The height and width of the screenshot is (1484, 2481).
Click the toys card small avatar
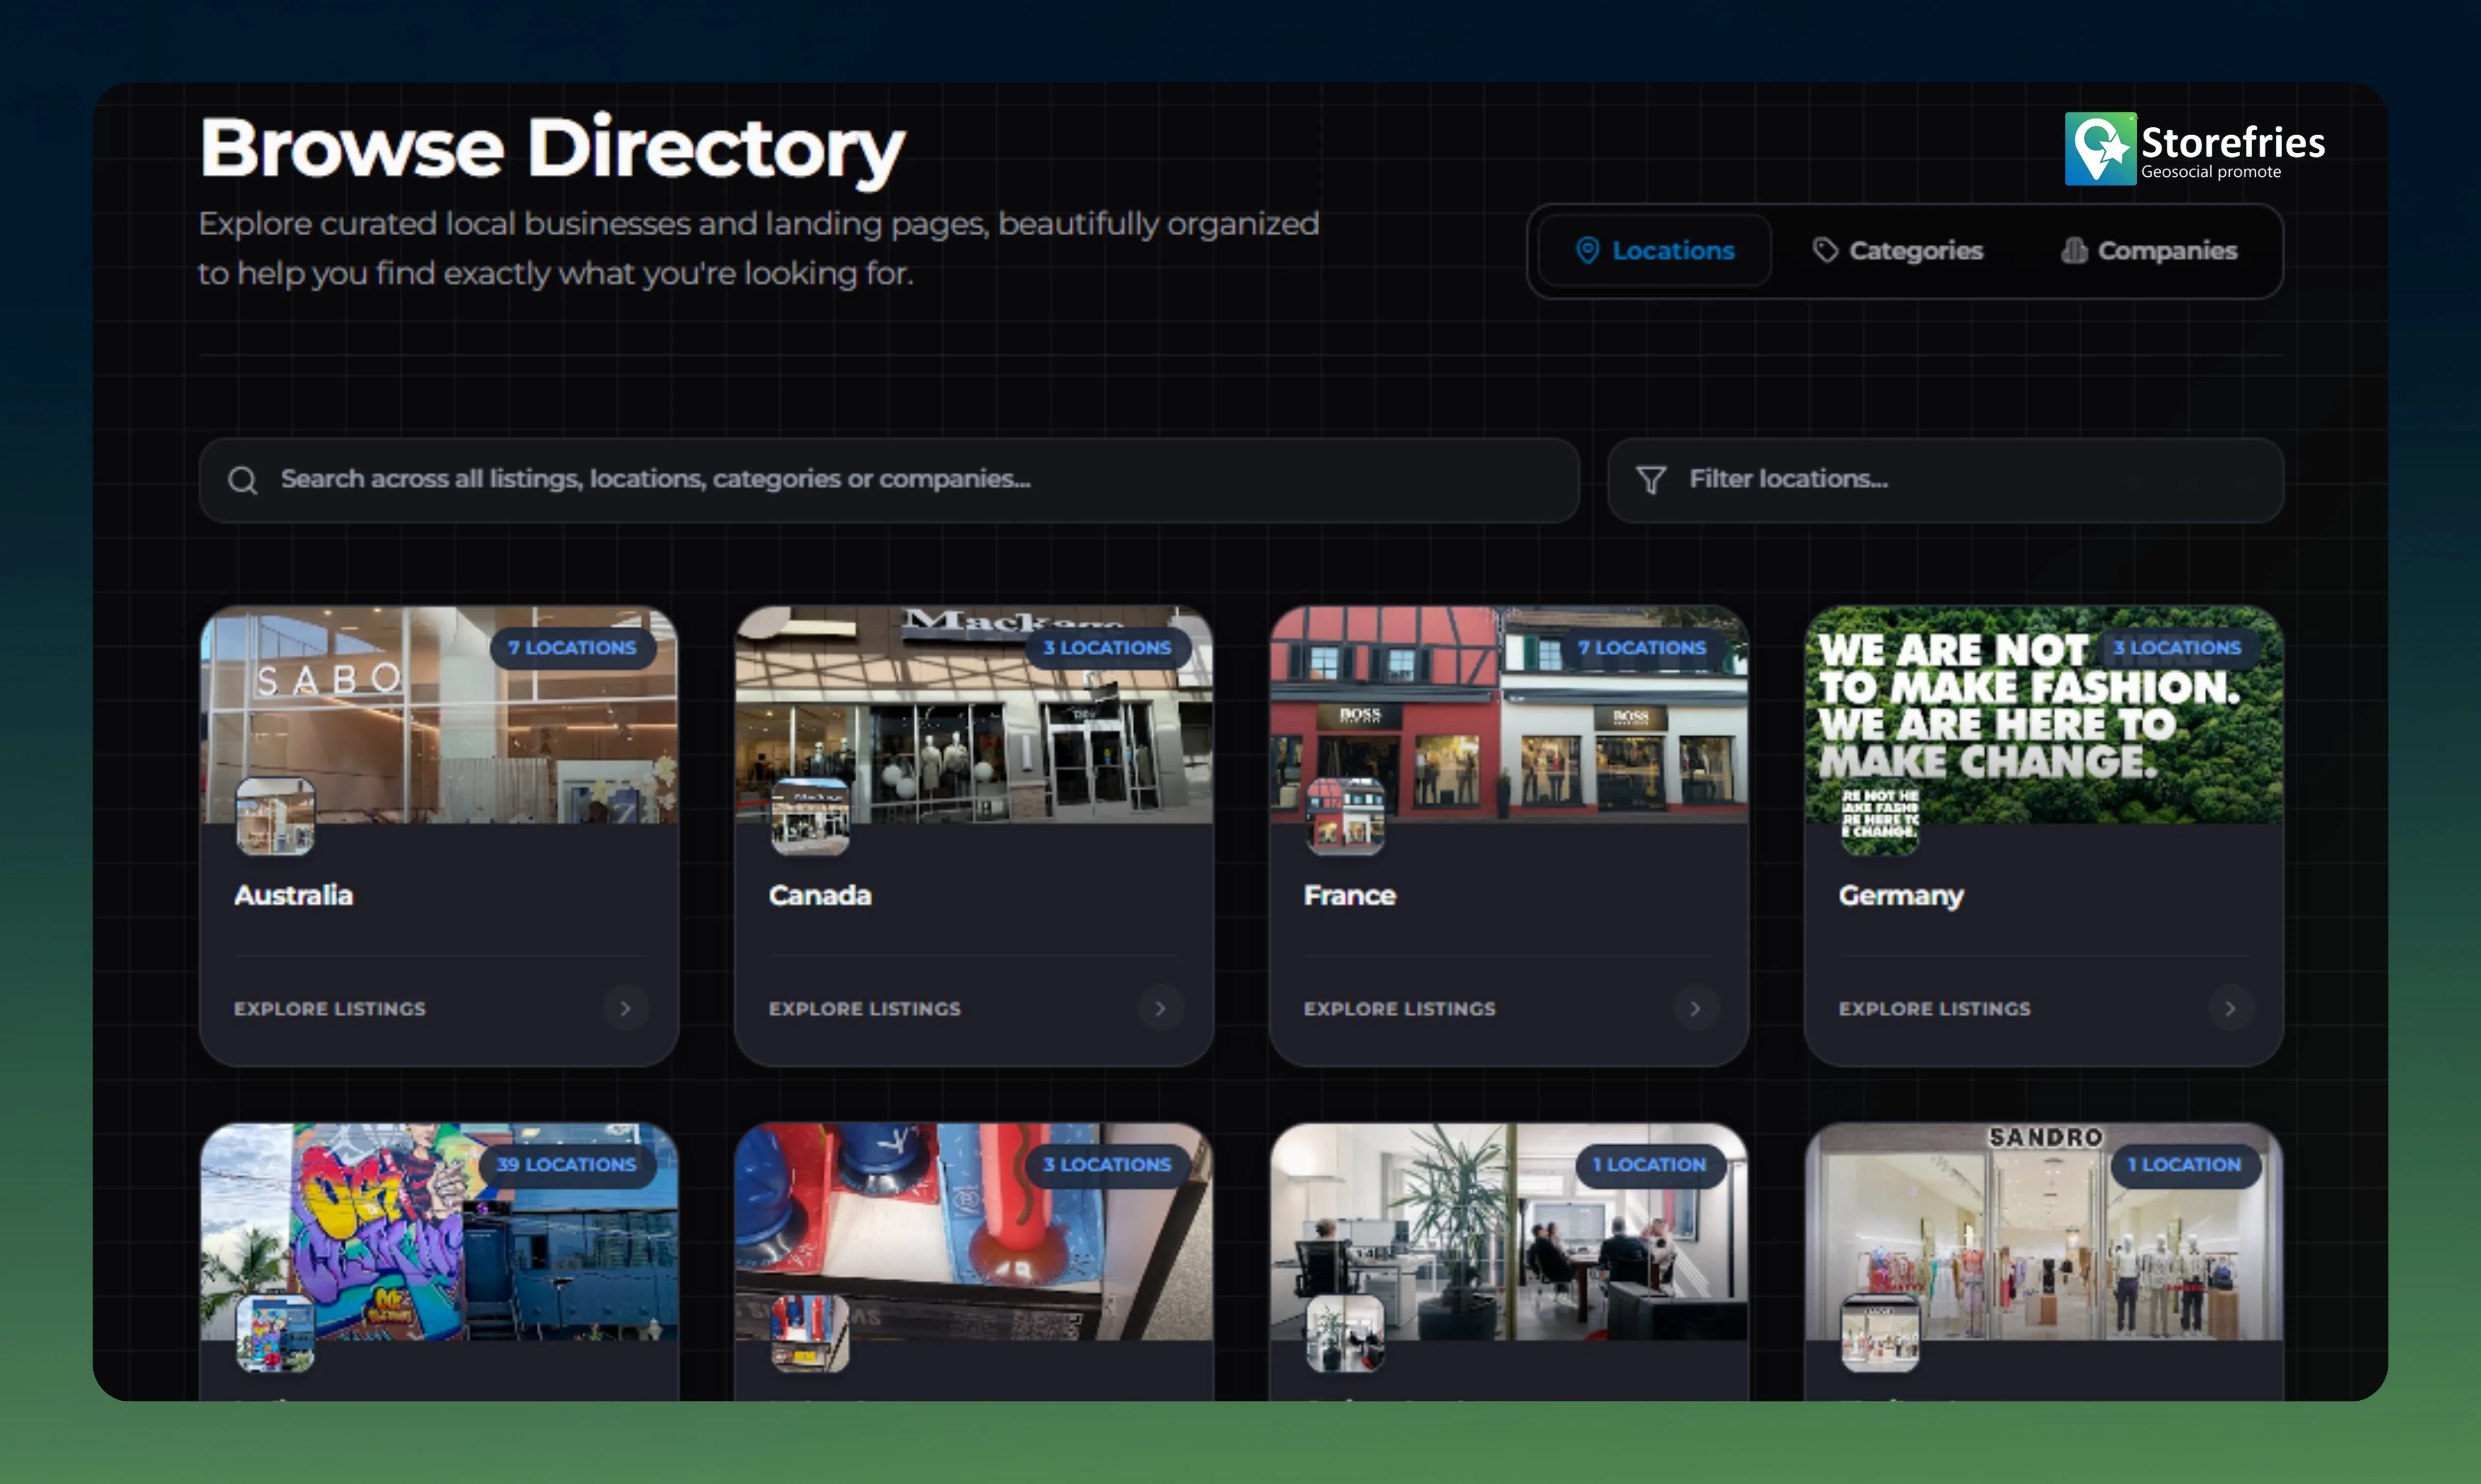pos(810,1333)
